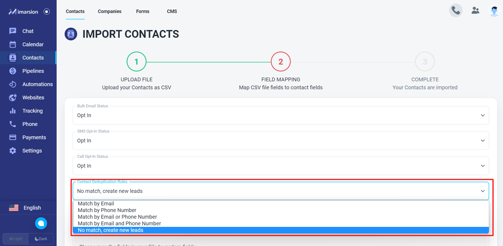Select Match by Email or Phone Number
The height and width of the screenshot is (246, 503).
[281, 217]
